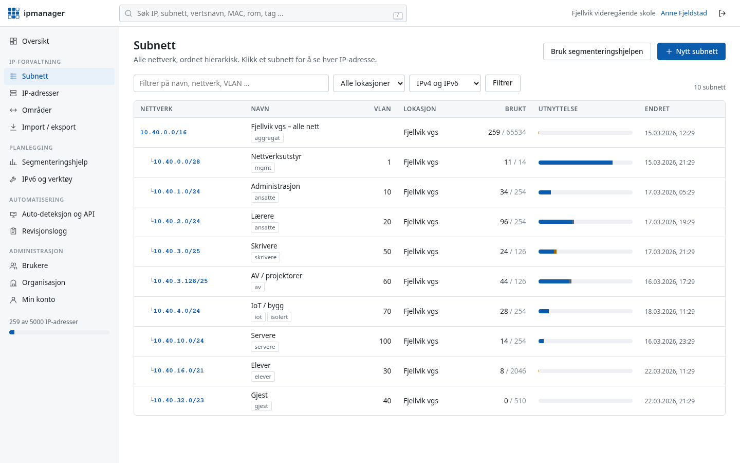Click the filter by name input field
740x463 pixels.
[231, 83]
